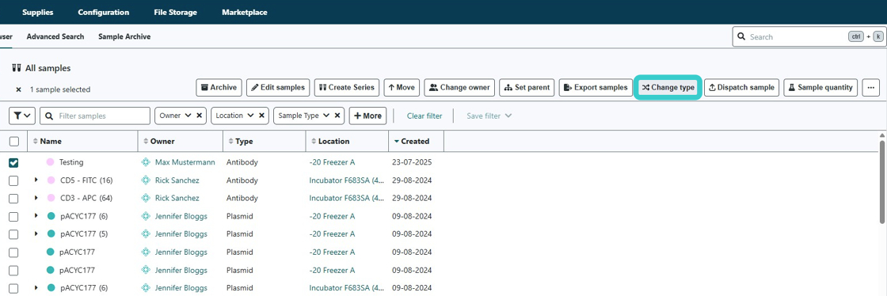Deselect samples with the X icon
Image resolution: width=887 pixels, height=296 pixels.
(x=18, y=89)
